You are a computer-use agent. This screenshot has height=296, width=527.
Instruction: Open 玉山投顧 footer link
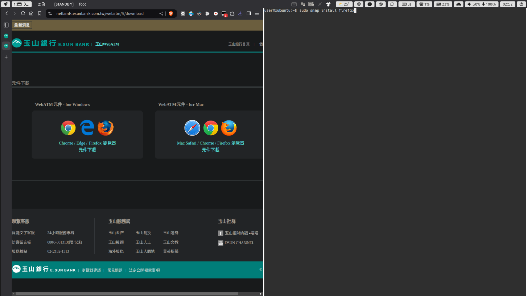click(x=116, y=242)
